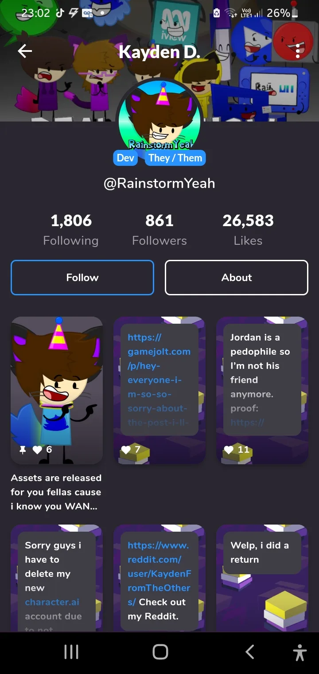
Task: Open the reddit.com user link post
Action: pos(159,578)
